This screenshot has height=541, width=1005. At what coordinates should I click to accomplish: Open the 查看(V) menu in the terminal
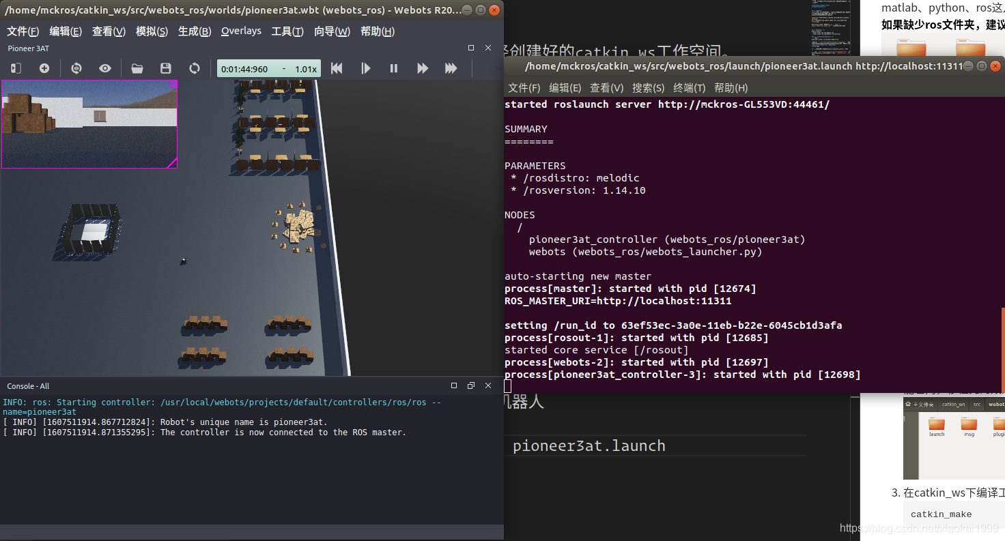pos(607,88)
